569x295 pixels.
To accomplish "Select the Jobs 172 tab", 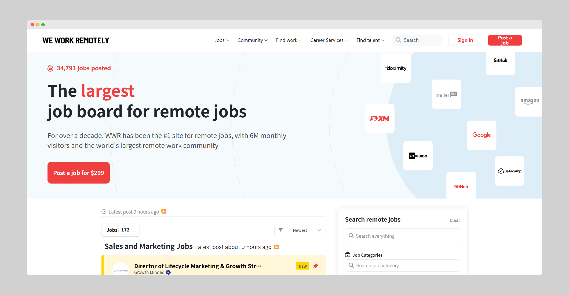I will [121, 230].
